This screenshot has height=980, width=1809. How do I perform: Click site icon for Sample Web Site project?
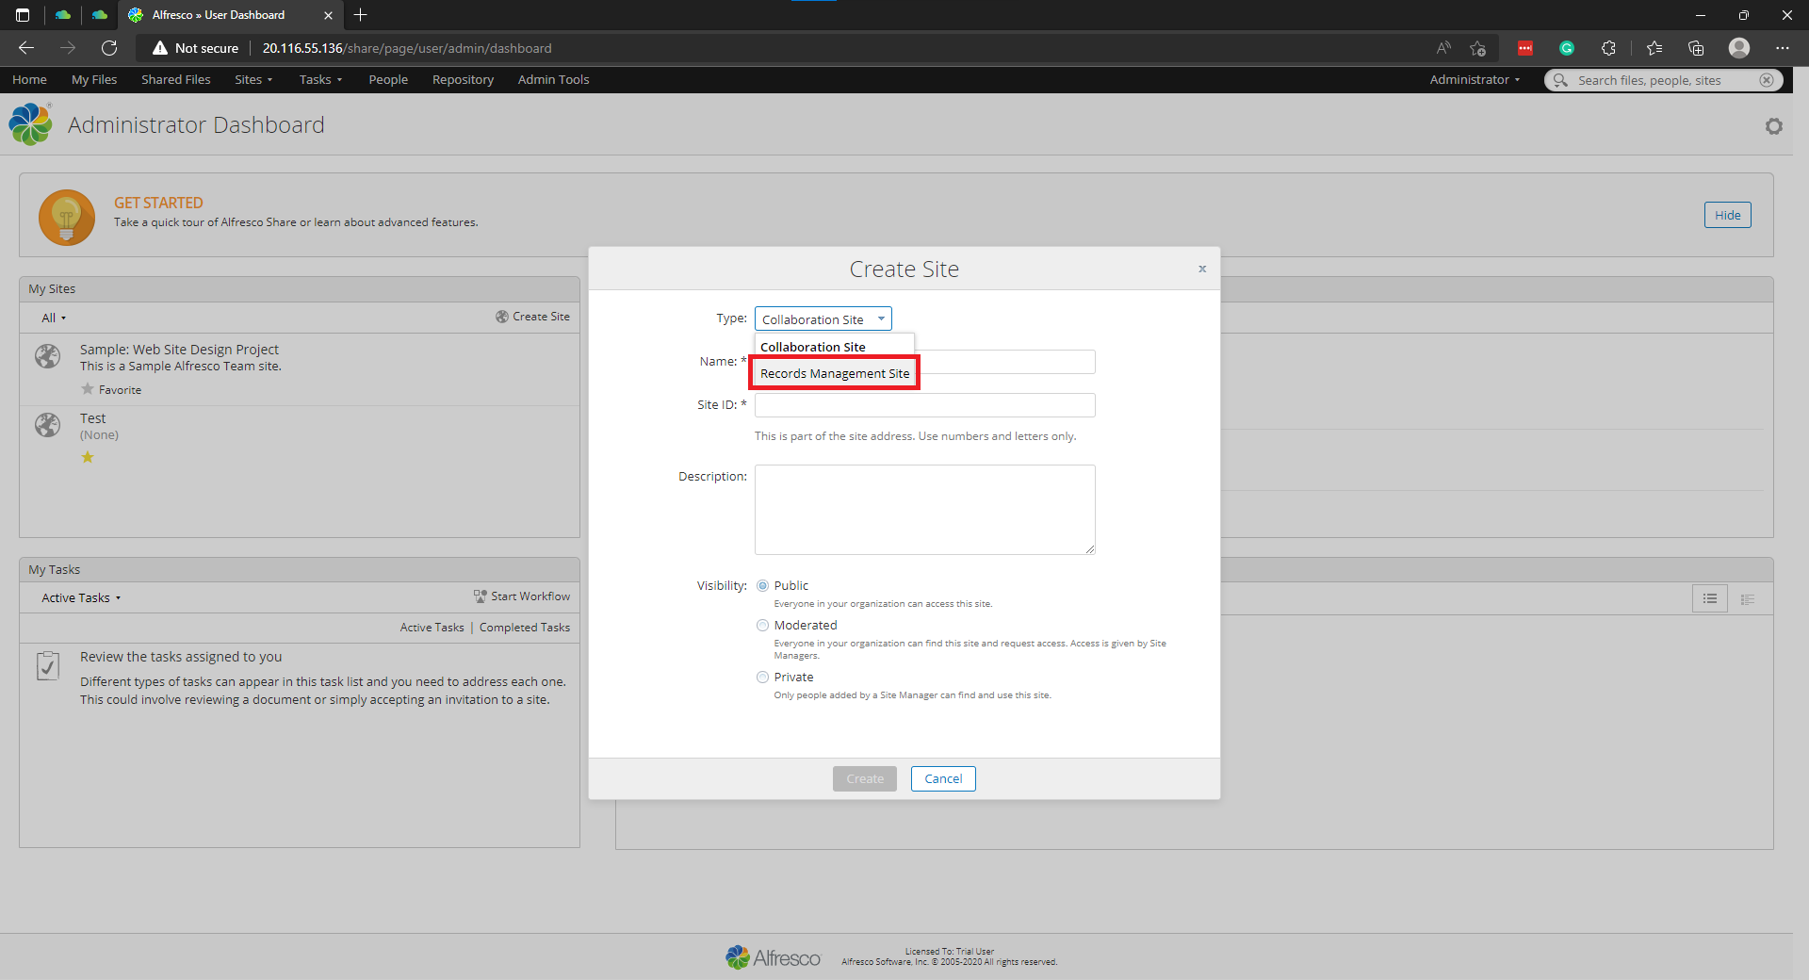(47, 356)
